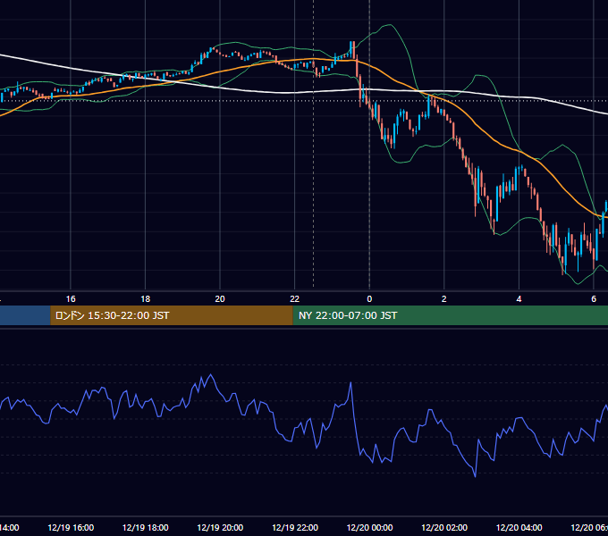Click the 16 hour label on time axis
Screen dimensions: 608x536
[71, 299]
